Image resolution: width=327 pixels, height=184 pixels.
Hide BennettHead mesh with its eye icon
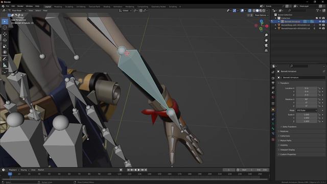[x=320, y=28]
